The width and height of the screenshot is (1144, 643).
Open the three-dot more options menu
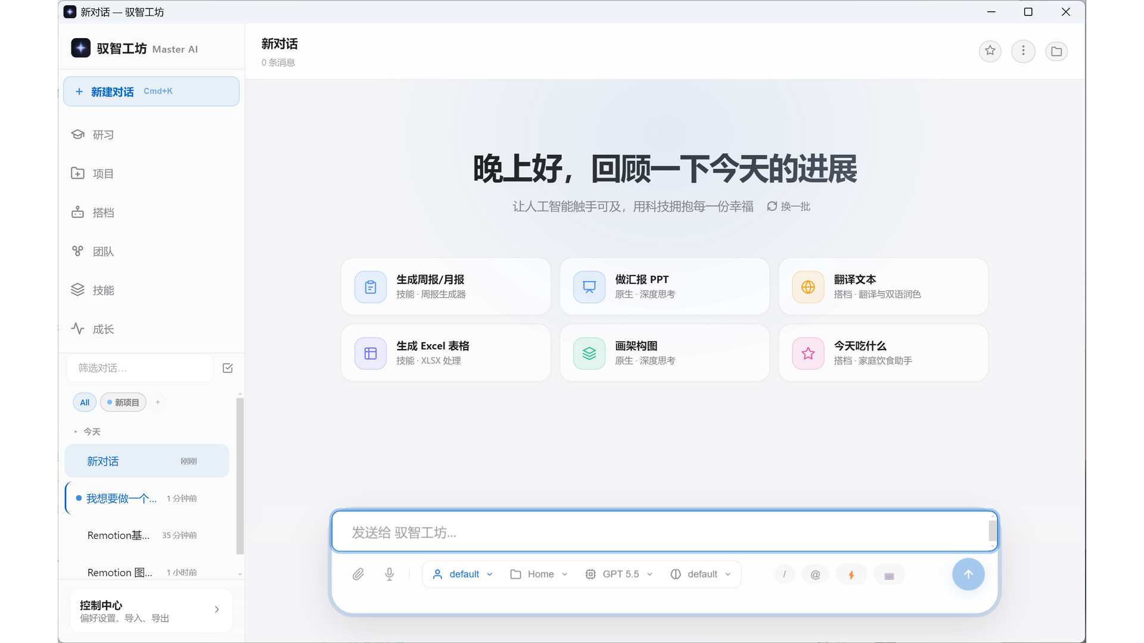click(x=1023, y=51)
